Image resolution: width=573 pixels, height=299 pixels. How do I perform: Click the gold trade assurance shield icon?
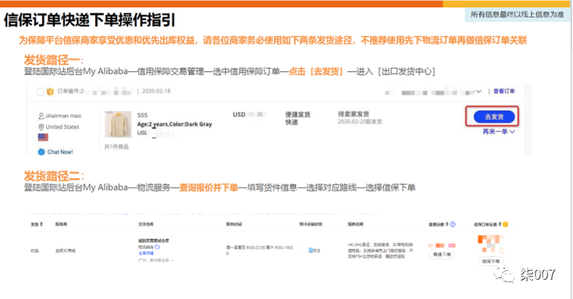pyautogui.click(x=50, y=91)
